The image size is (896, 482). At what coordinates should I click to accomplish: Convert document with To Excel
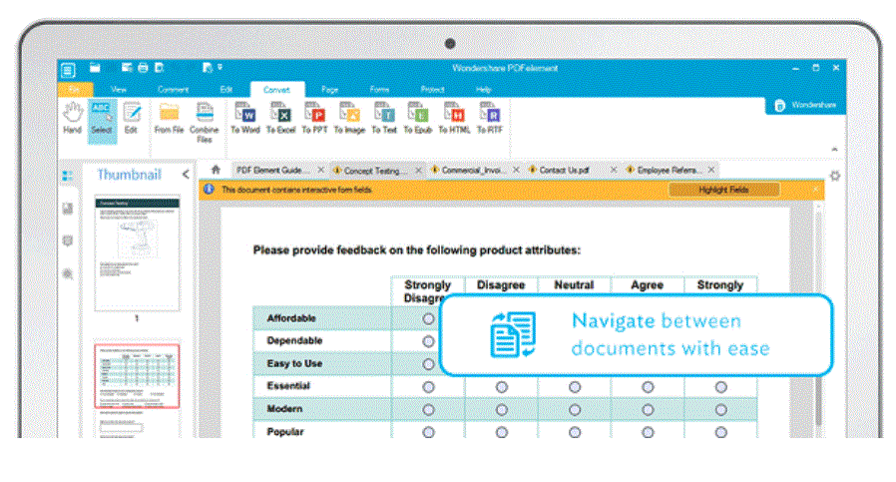(280, 119)
